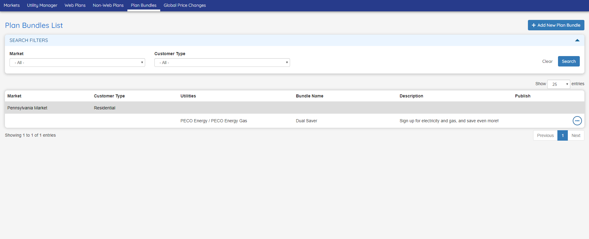
Task: Click the Add New Plan Bundle button
Action: (x=556, y=25)
